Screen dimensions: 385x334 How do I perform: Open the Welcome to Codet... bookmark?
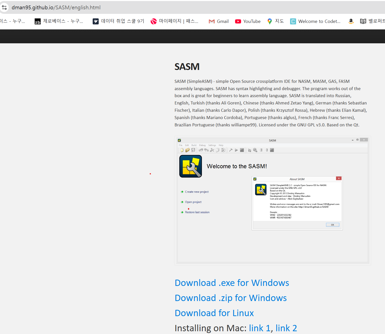[x=315, y=21]
